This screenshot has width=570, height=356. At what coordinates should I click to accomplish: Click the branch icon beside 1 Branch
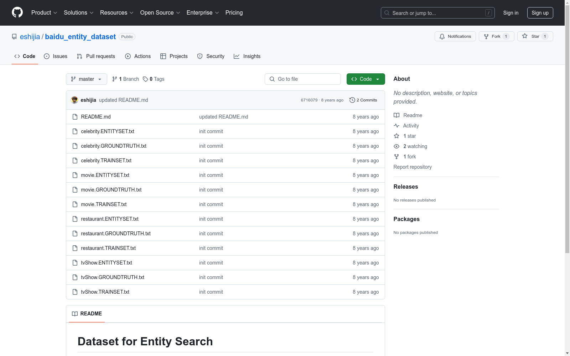pyautogui.click(x=115, y=79)
